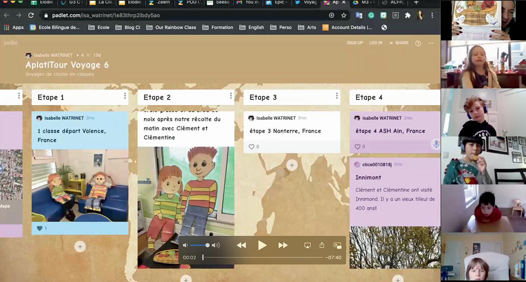The height and width of the screenshot is (282, 526).
Task: Go back with the browser back arrow
Action: coord(6,15)
